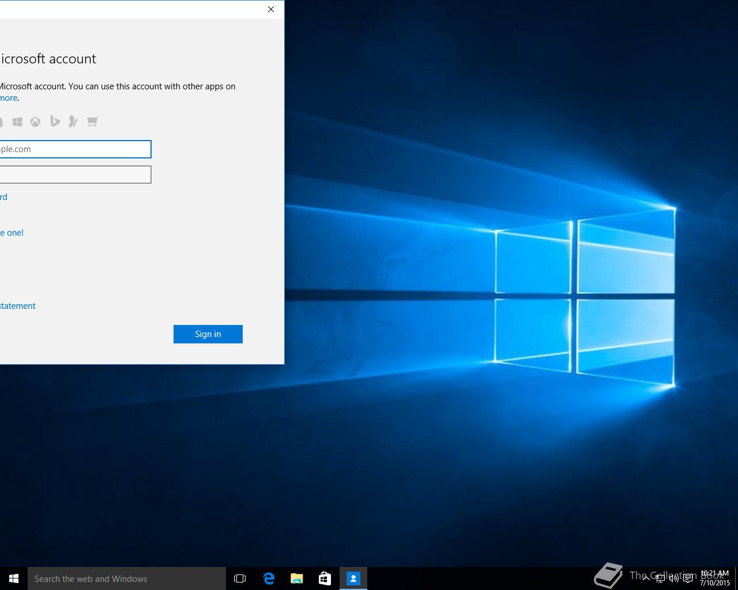Click the Show desktop strip at the taskbar's end
Screen dimensions: 738x590
[x=736, y=578]
